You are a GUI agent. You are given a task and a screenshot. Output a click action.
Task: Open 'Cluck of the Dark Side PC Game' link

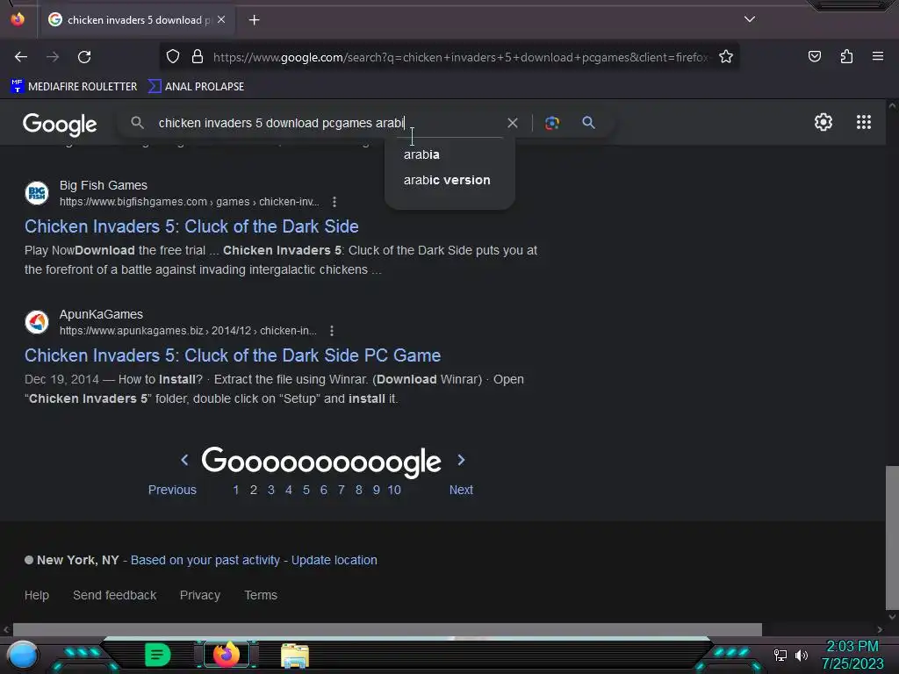(233, 355)
